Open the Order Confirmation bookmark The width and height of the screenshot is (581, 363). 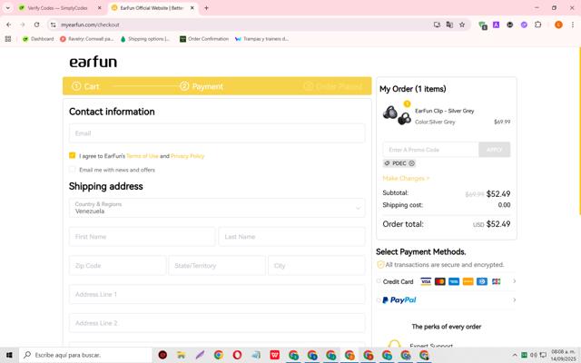click(x=204, y=39)
